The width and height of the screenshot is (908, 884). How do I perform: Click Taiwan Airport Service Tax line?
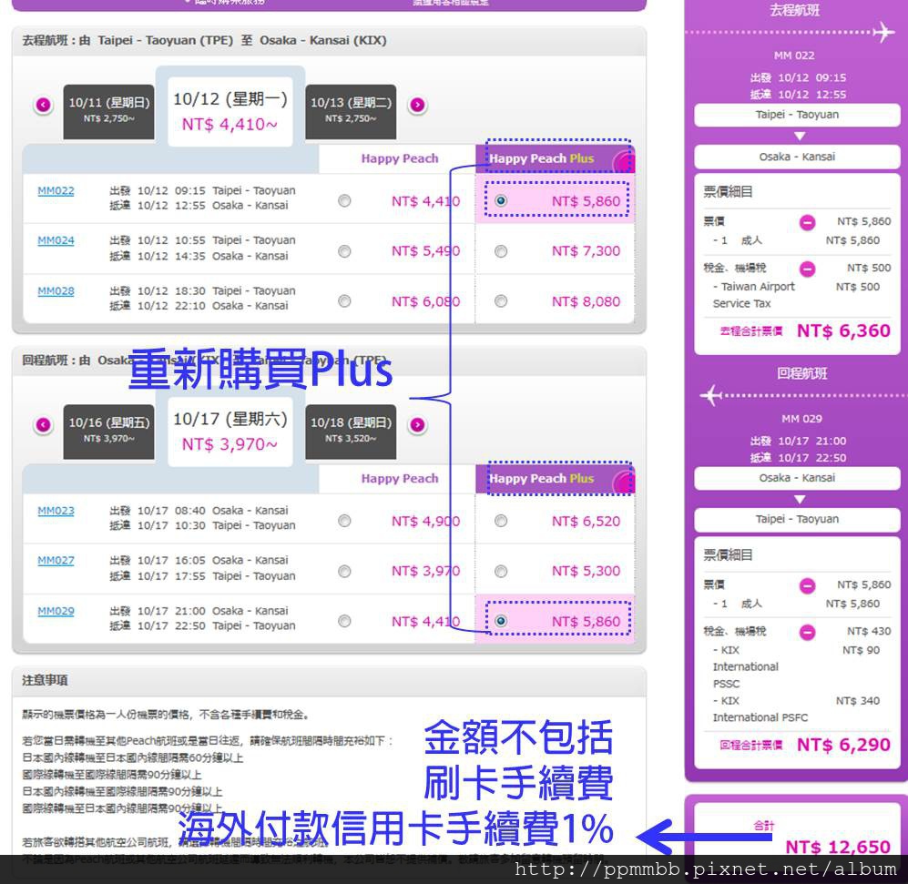coord(796,295)
